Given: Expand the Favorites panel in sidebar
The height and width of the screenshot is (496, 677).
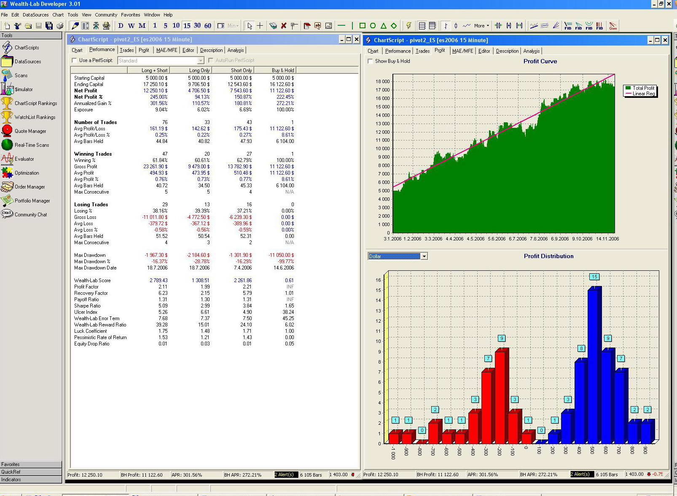Looking at the screenshot, I should pyautogui.click(x=31, y=464).
